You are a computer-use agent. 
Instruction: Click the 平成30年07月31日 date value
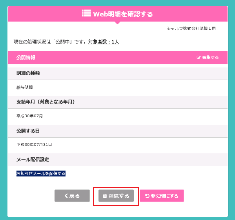pos(34,145)
